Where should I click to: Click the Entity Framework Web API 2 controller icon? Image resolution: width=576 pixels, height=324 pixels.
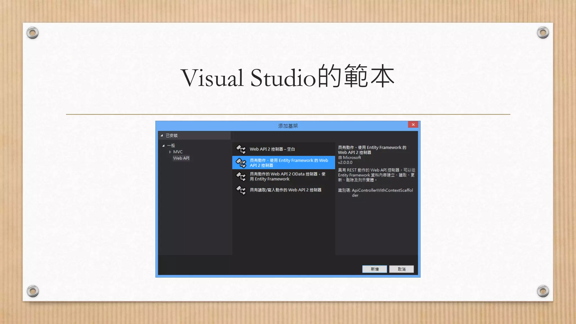point(241,163)
